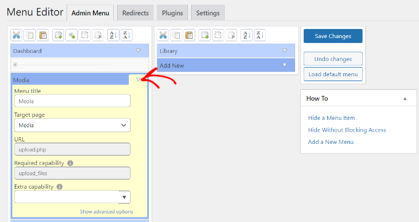Click the New separator icon in the left toolbar
Image resolution: width=419 pixels, height=222 pixels.
tap(71, 35)
